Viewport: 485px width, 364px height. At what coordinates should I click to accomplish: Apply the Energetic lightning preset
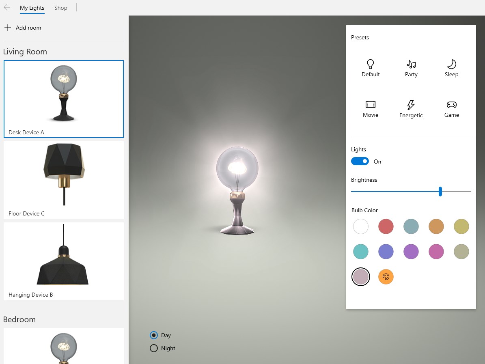[411, 109]
